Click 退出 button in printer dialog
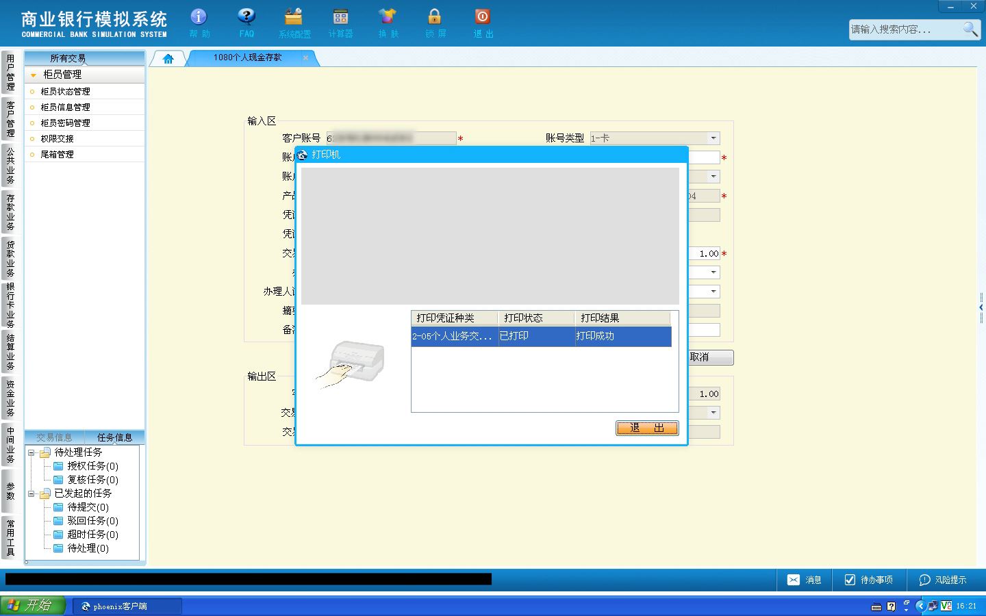This screenshot has height=616, width=986. tap(647, 428)
